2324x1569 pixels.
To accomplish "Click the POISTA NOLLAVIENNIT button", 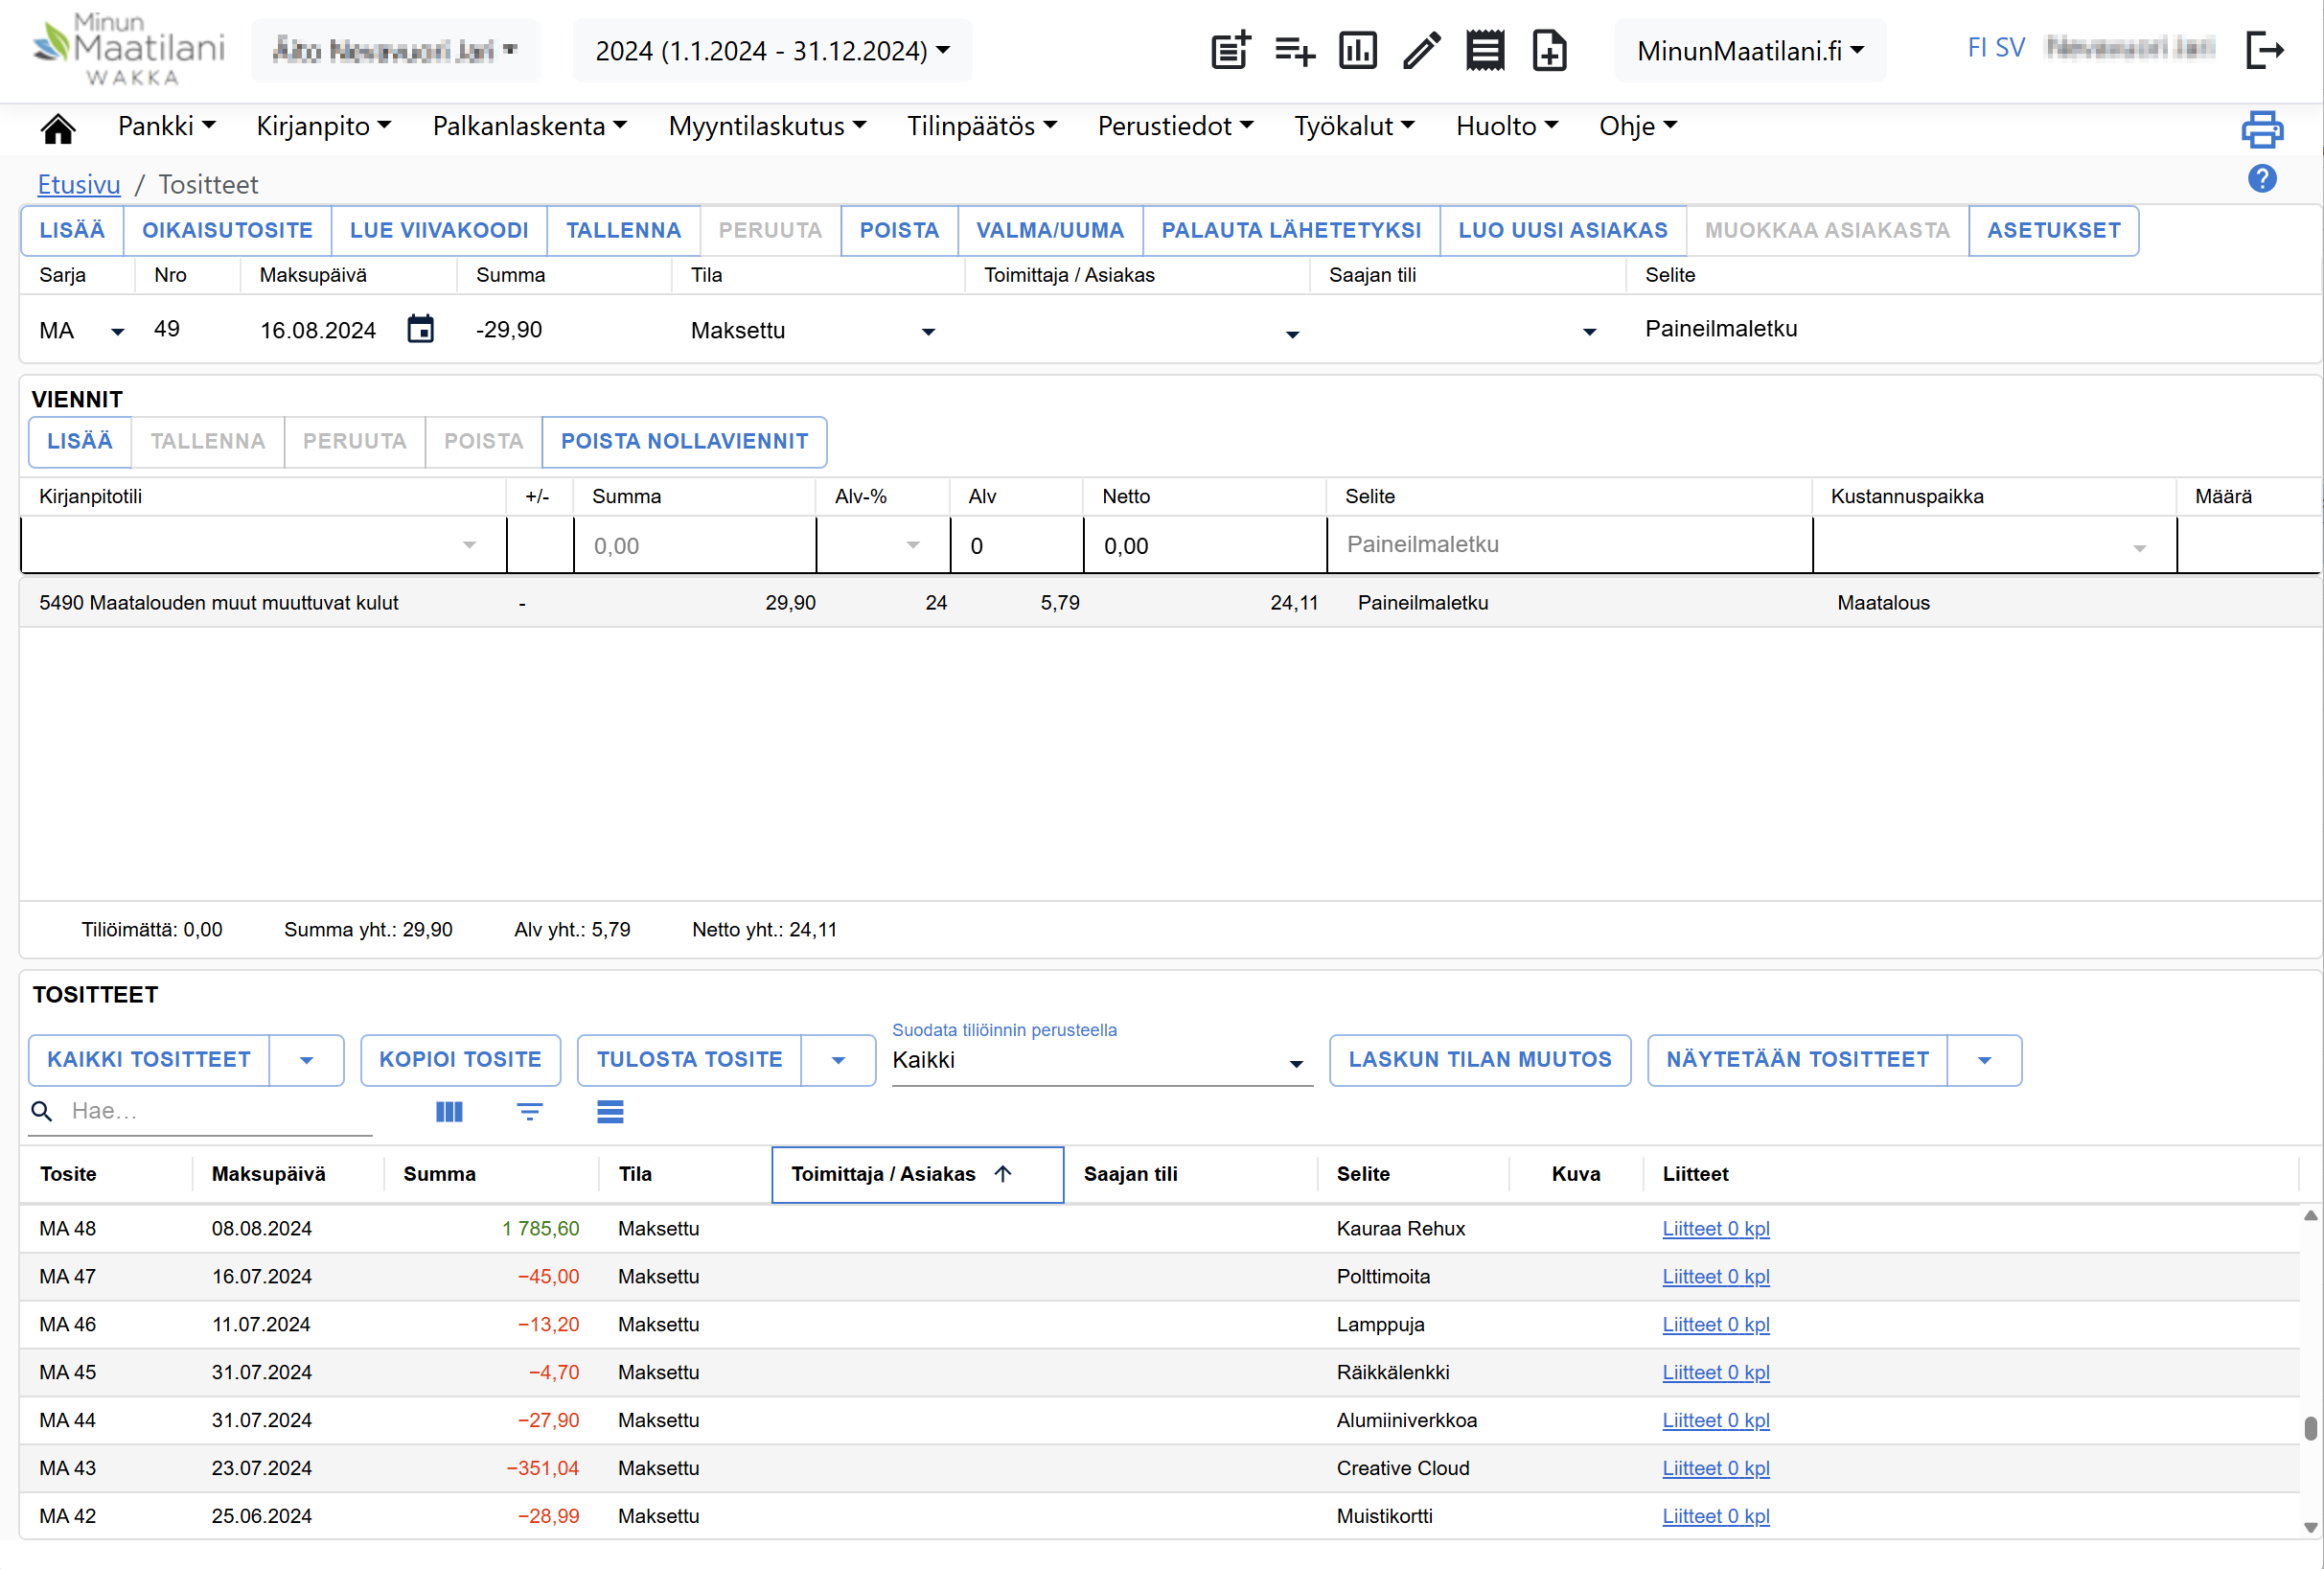I will pos(684,441).
